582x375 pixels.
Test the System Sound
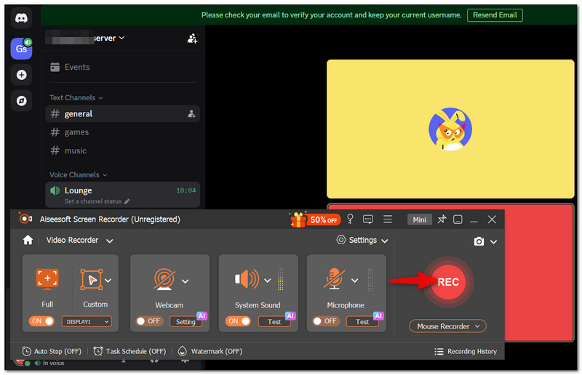274,322
